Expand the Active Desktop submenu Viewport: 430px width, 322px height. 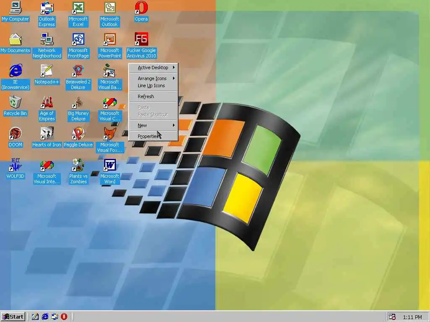pyautogui.click(x=153, y=68)
